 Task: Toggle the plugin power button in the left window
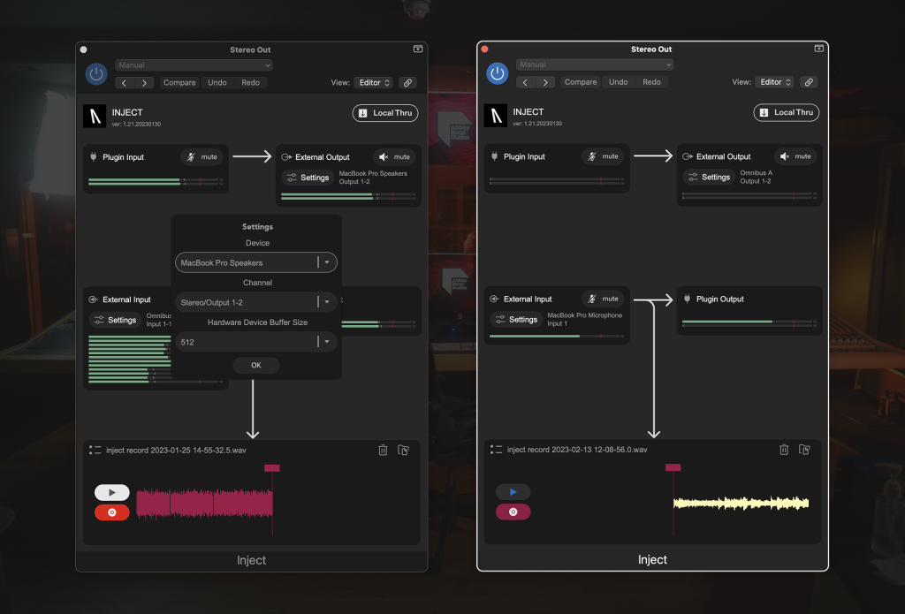(96, 73)
